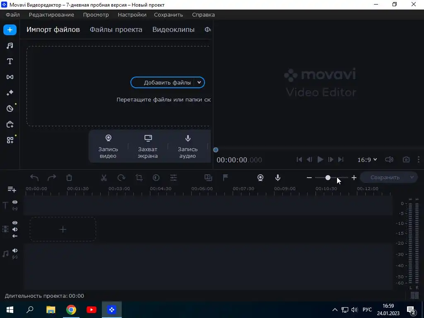Click the Play button in player
Screen dimensions: 424x318
click(320, 159)
